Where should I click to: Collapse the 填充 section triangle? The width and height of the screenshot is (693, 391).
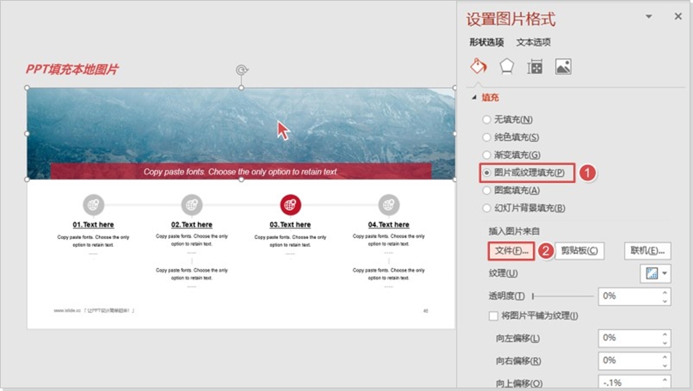pyautogui.click(x=475, y=97)
